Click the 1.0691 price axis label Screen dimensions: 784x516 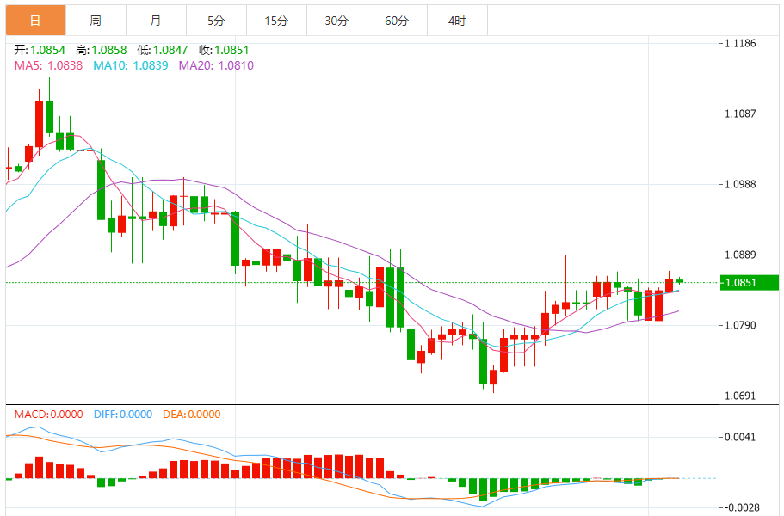click(740, 396)
